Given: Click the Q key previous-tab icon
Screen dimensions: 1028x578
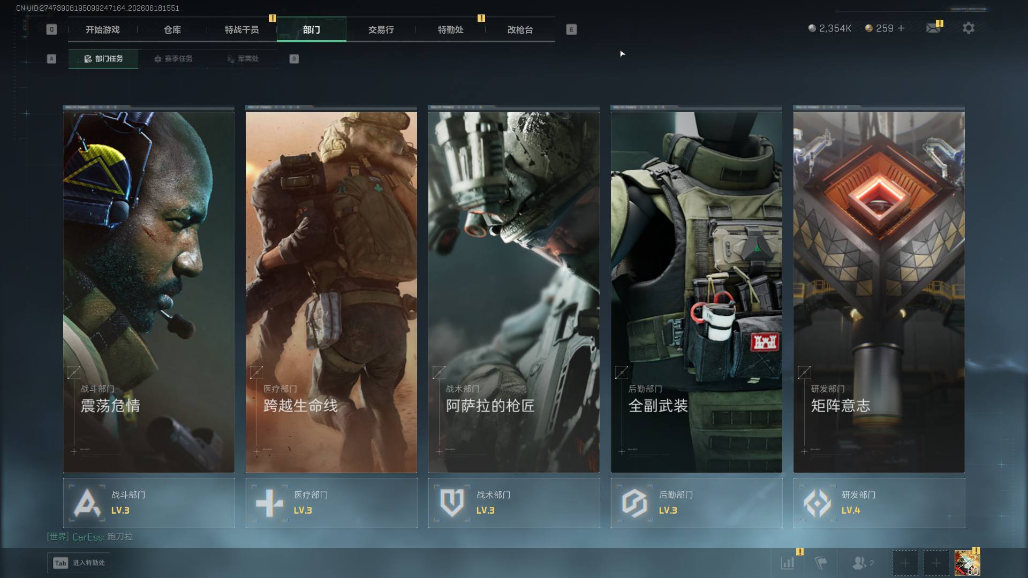Looking at the screenshot, I should pos(51,29).
